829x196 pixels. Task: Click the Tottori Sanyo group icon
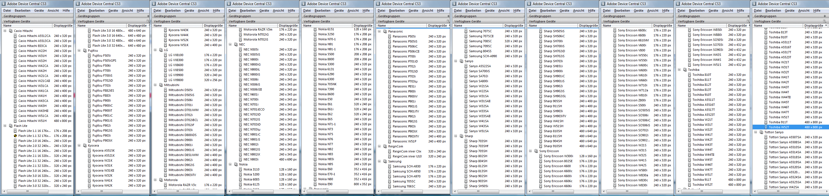761,132
